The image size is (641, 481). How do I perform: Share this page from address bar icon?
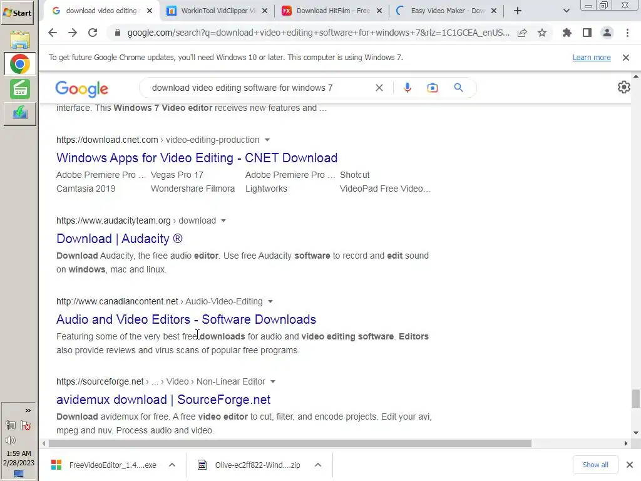click(x=522, y=33)
